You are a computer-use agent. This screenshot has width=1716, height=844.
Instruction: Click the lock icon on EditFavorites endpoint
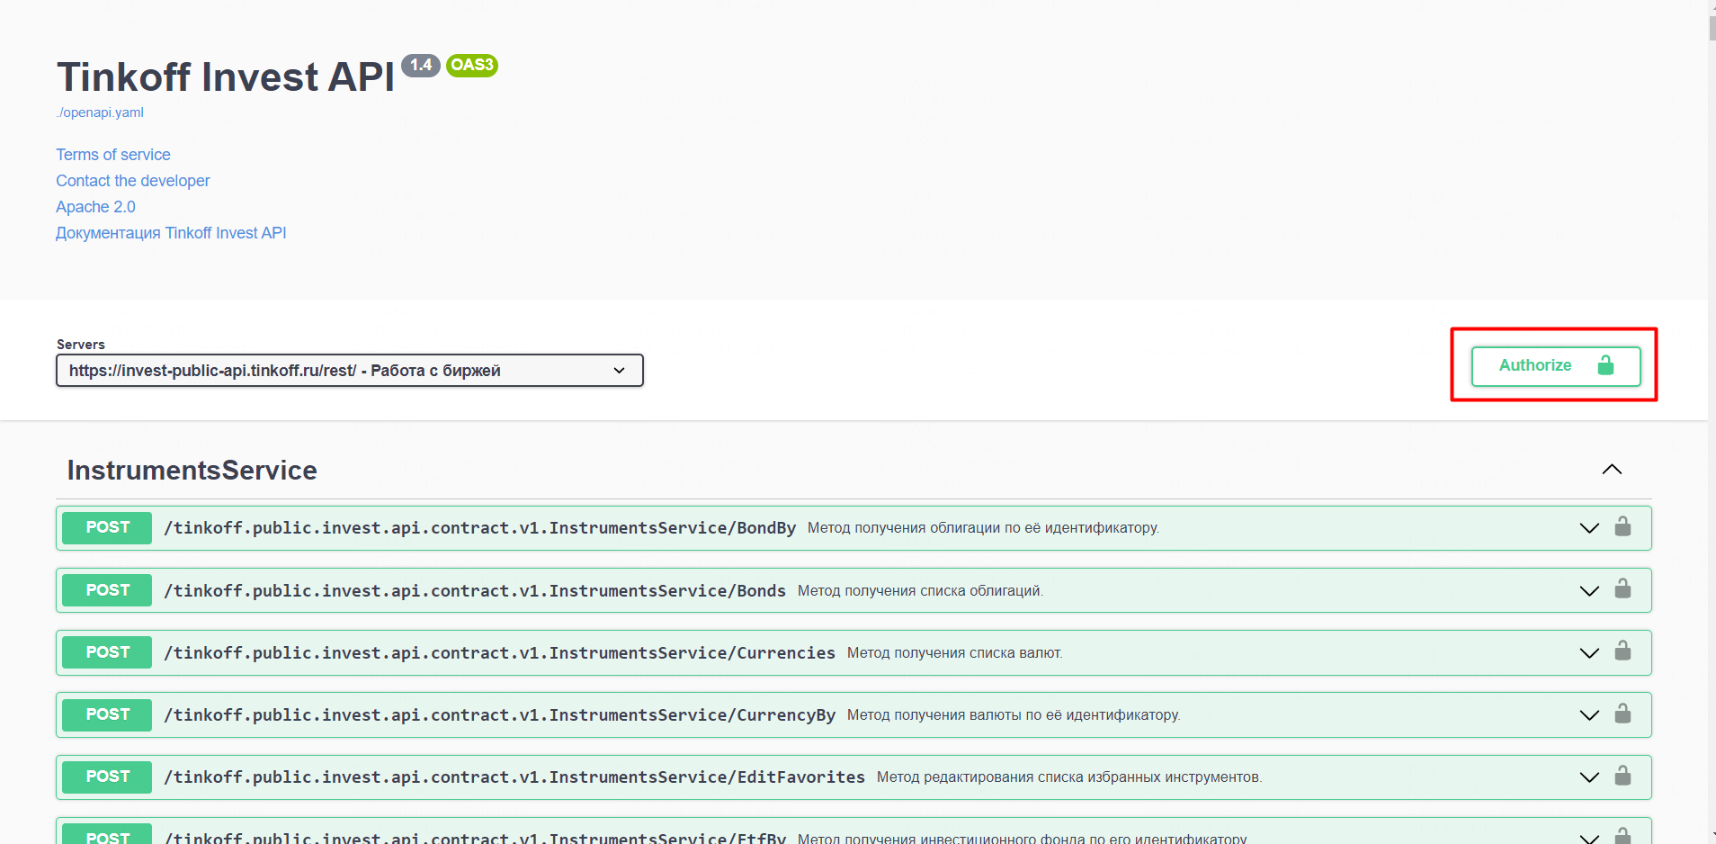(x=1622, y=777)
